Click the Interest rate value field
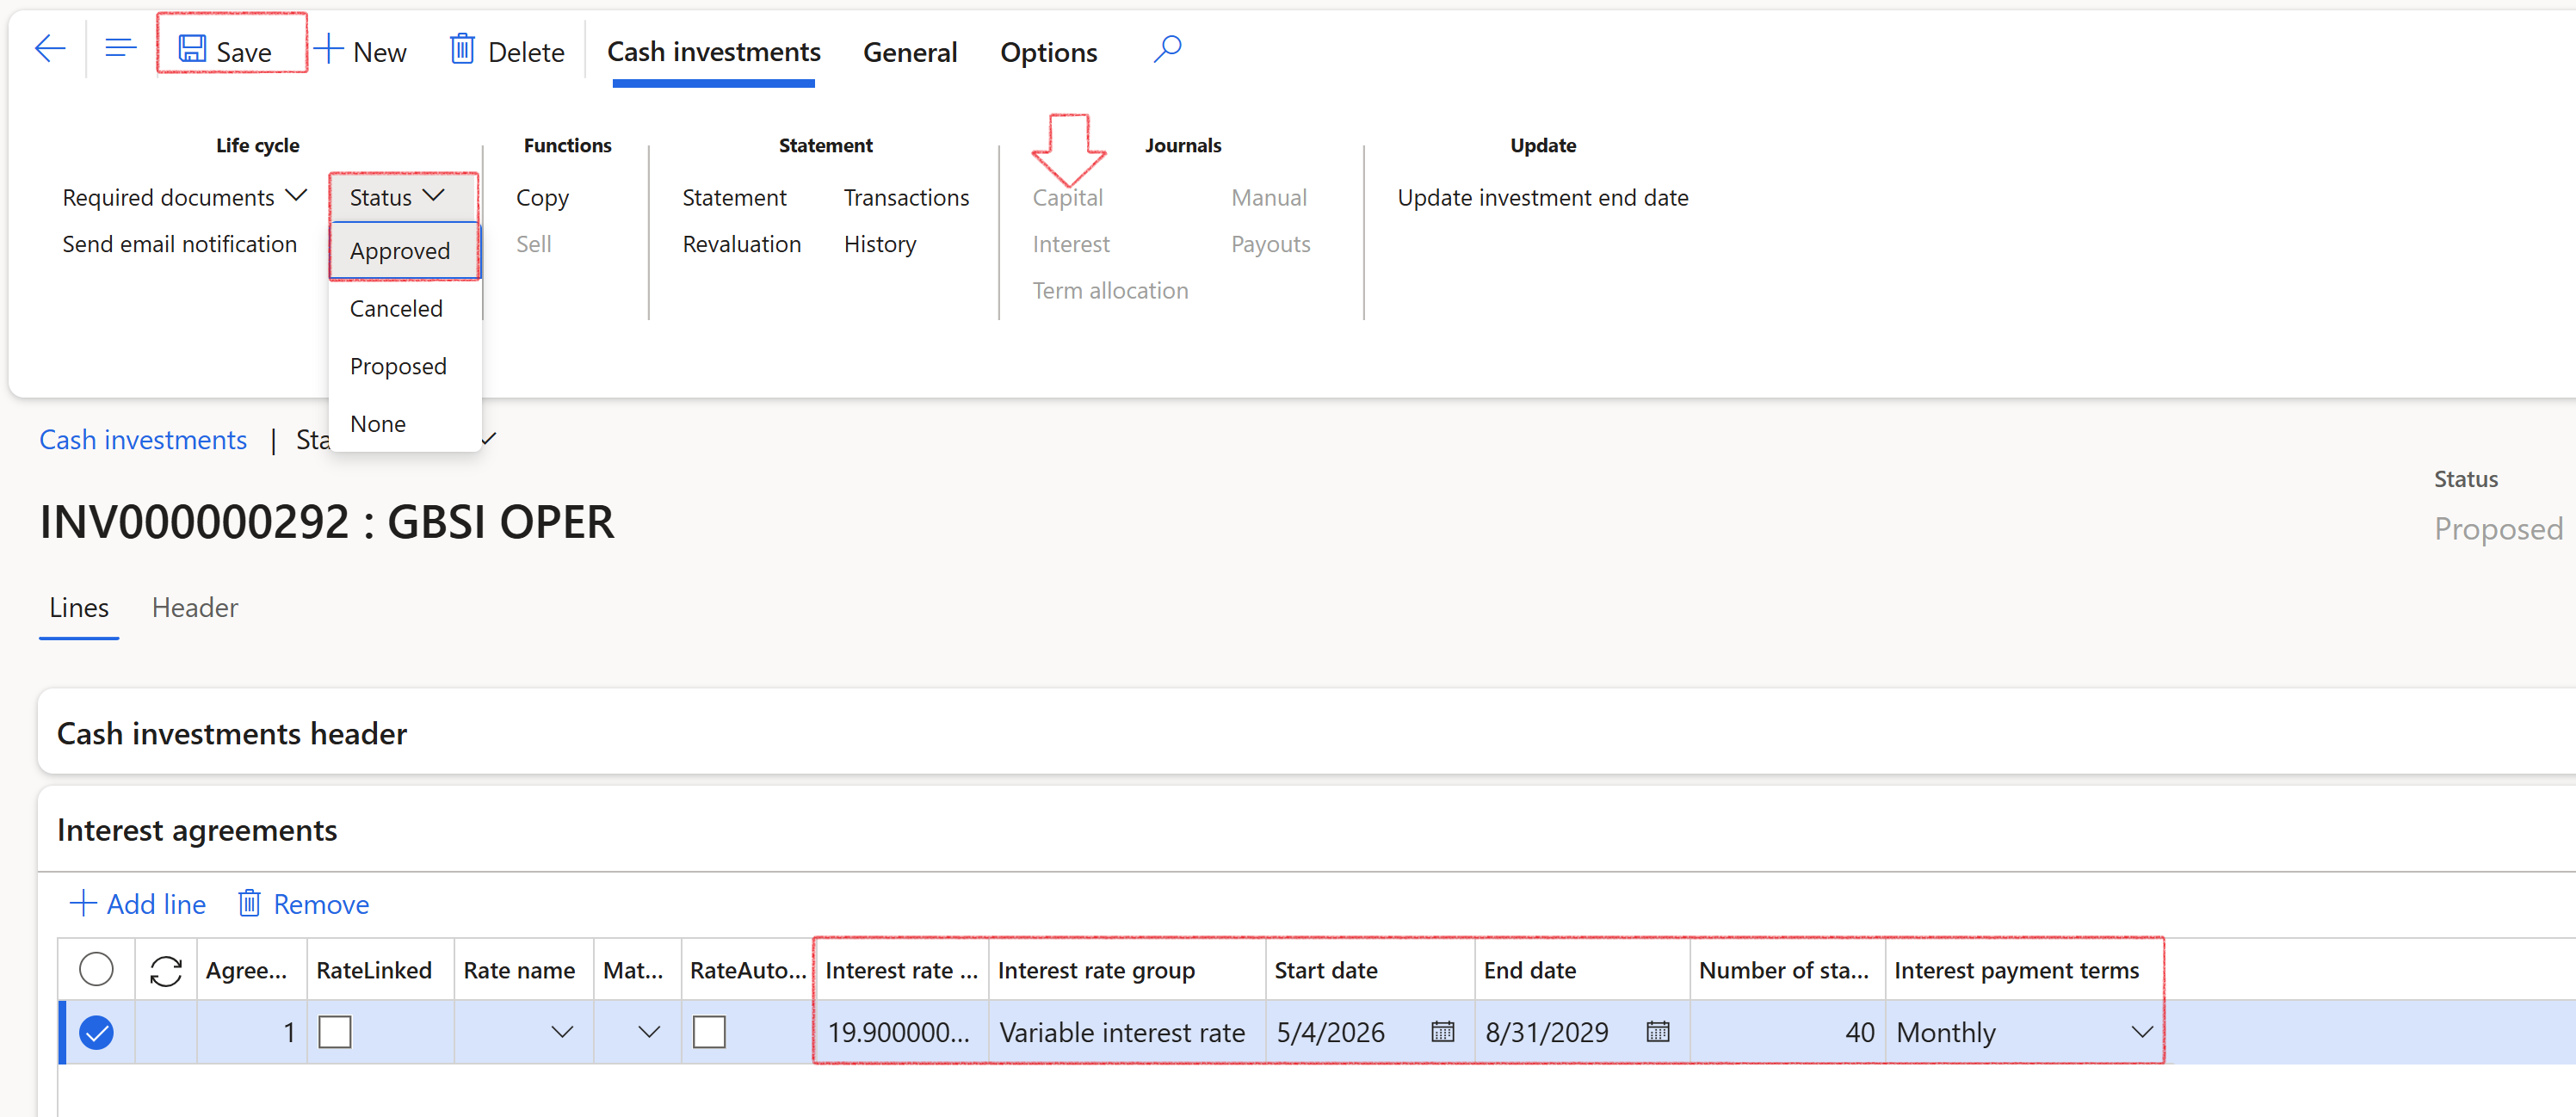2576x1117 pixels. pyautogui.click(x=901, y=1031)
